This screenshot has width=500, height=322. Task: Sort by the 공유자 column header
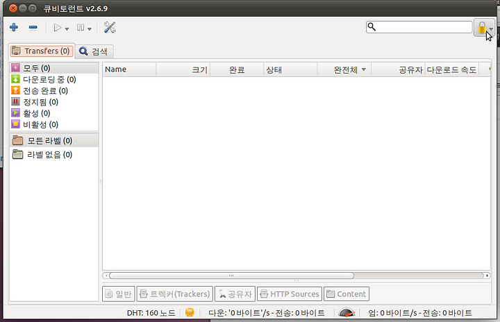coord(399,69)
